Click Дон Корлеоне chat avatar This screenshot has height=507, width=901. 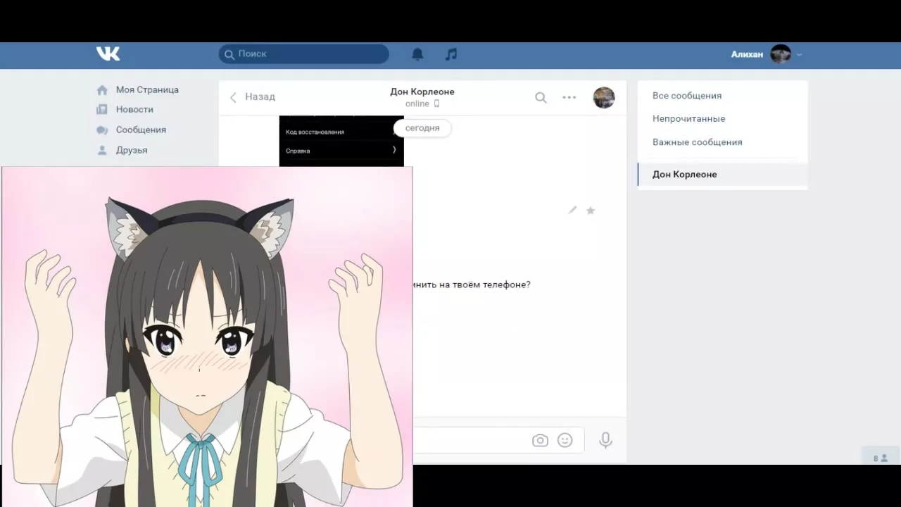point(604,98)
